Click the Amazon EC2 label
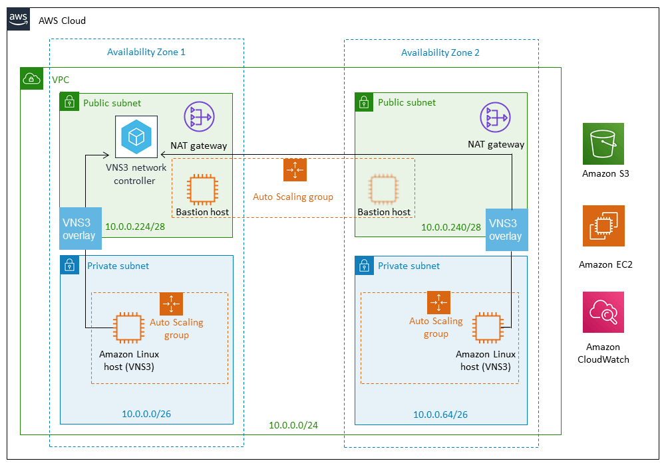Viewport: 666px width, 467px height. (605, 264)
